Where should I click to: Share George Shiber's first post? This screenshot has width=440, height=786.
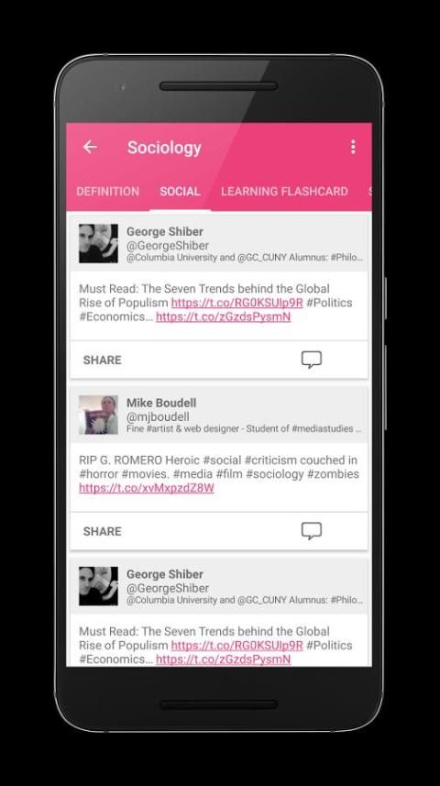103,360
